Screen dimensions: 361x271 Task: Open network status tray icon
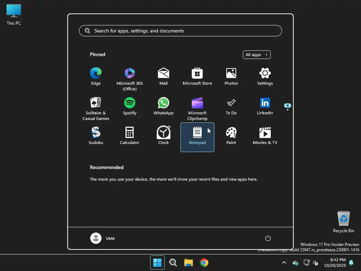pos(306,263)
